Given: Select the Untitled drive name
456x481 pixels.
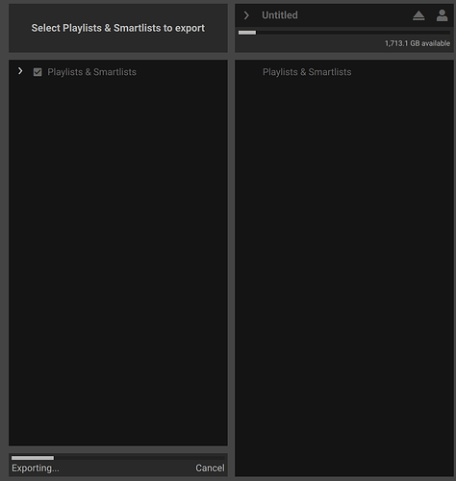Looking at the screenshot, I should tap(280, 15).
